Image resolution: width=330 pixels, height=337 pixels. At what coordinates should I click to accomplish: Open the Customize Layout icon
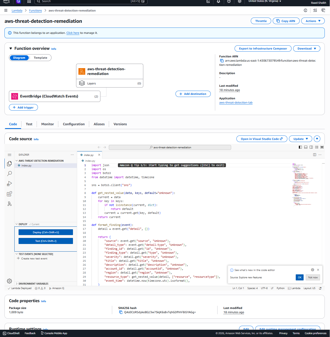[317, 147]
